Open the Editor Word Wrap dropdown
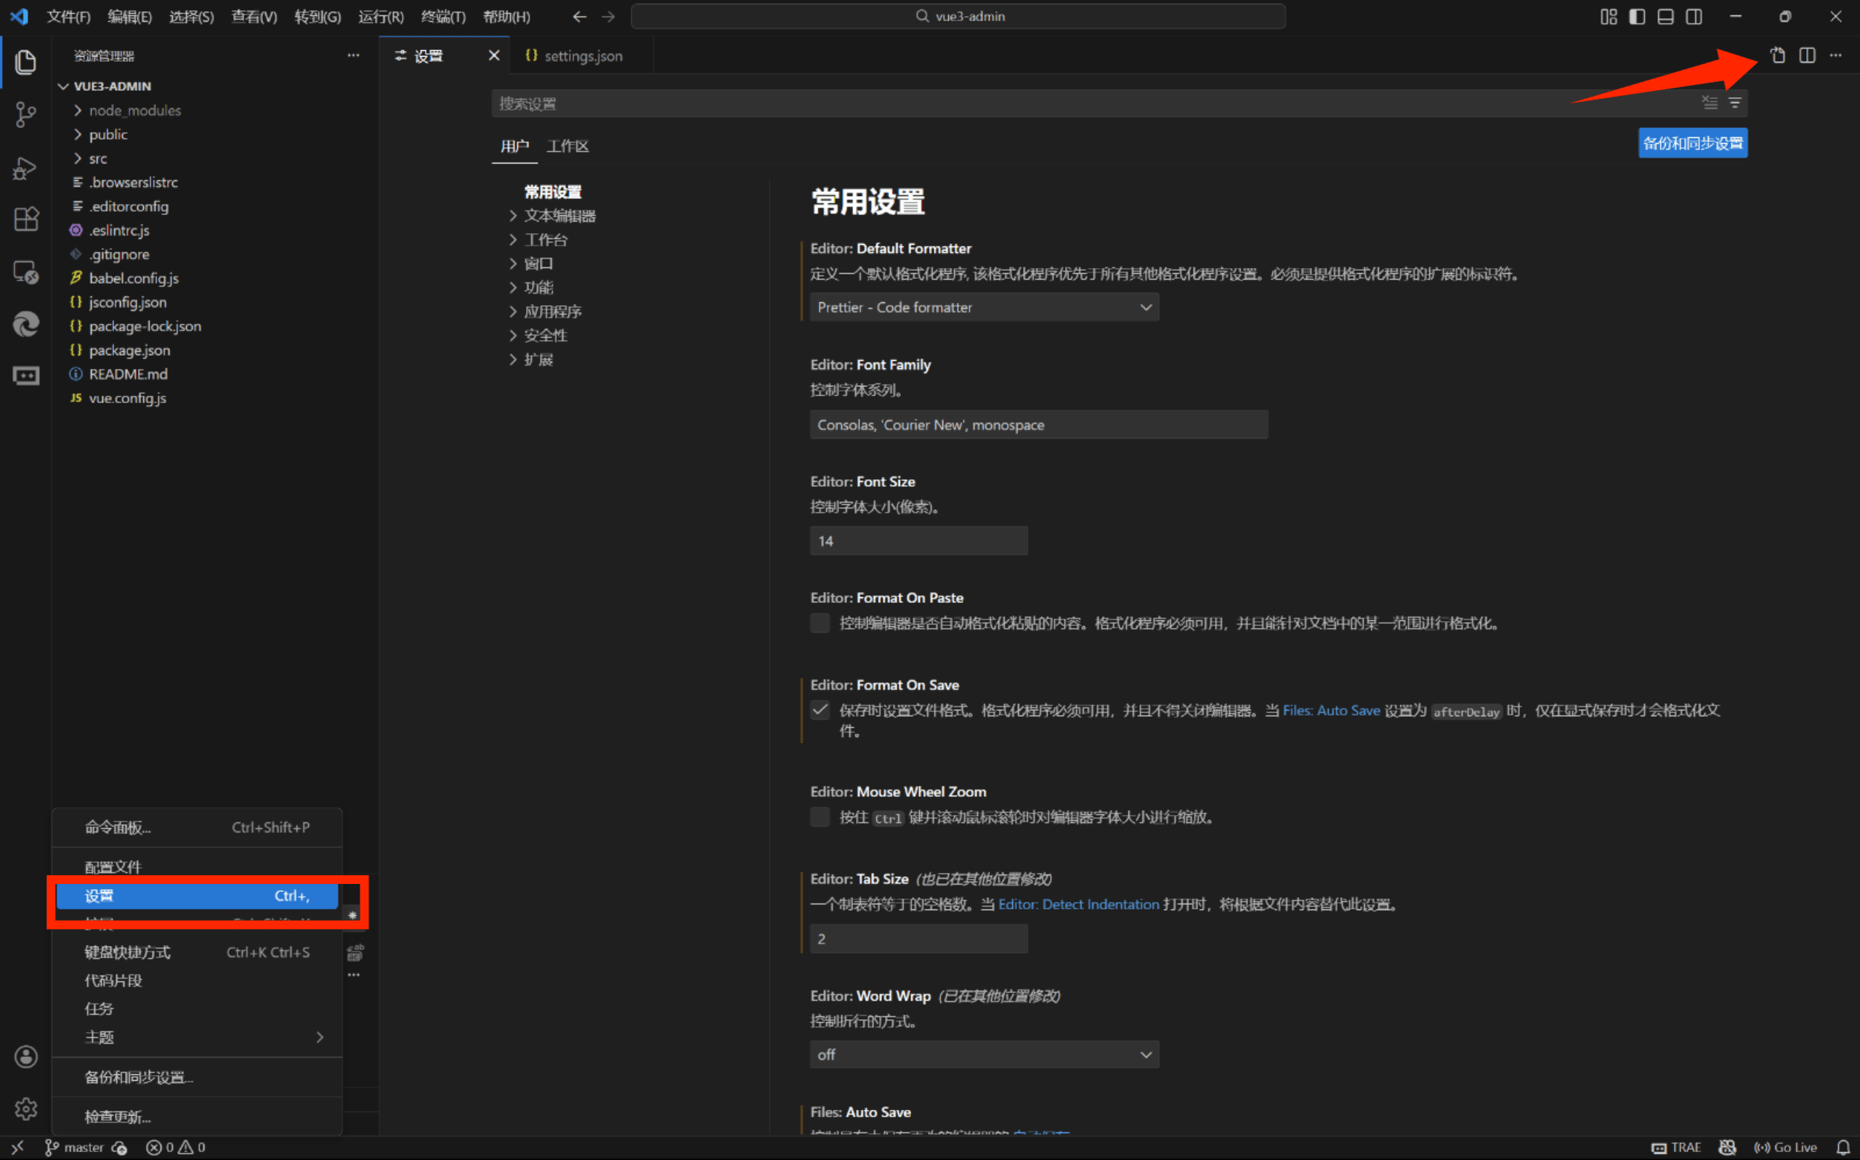Image resolution: width=1860 pixels, height=1160 pixels. click(x=984, y=1054)
